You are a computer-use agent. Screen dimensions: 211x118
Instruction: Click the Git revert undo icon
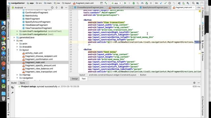click(174, 3)
